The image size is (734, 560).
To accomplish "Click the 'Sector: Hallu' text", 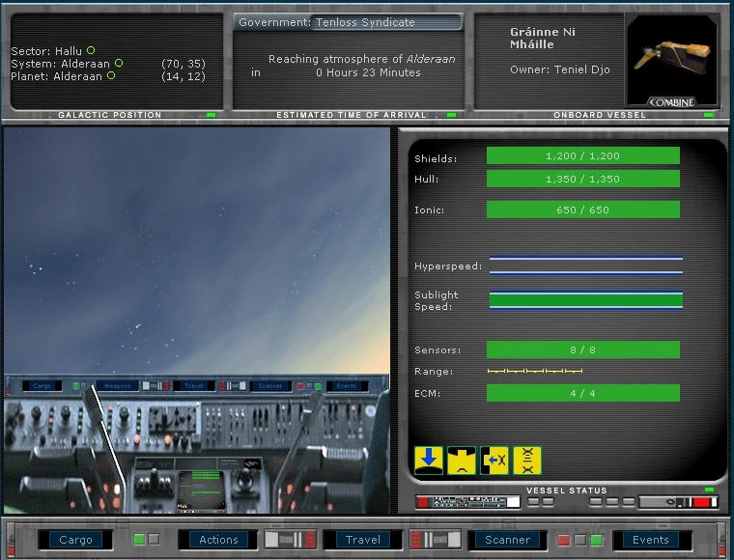I will pyautogui.click(x=46, y=50).
